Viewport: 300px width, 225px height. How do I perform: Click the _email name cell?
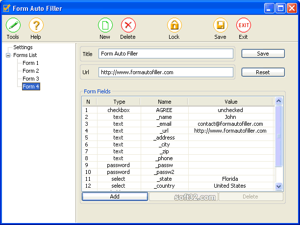[x=164, y=124]
